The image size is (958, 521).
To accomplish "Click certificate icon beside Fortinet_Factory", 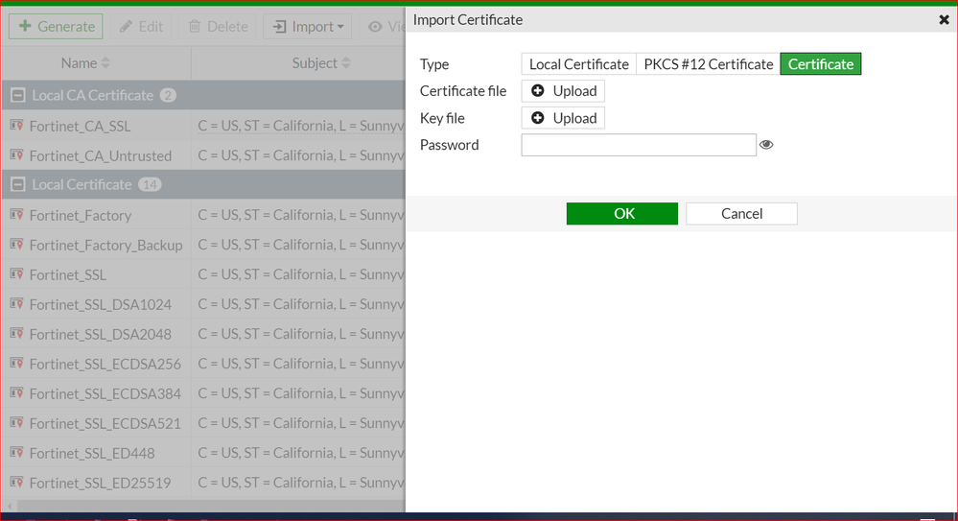I will click(16, 215).
